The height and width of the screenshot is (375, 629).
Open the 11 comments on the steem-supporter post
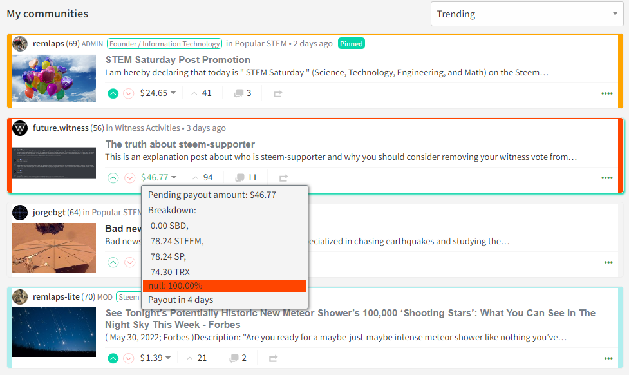(x=246, y=177)
